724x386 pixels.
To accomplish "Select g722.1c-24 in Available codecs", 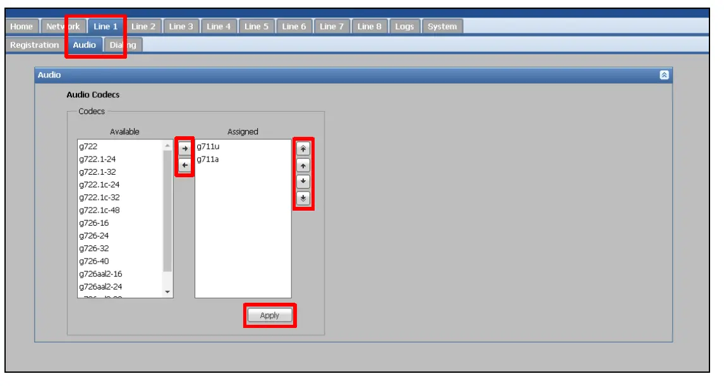I will [x=121, y=184].
